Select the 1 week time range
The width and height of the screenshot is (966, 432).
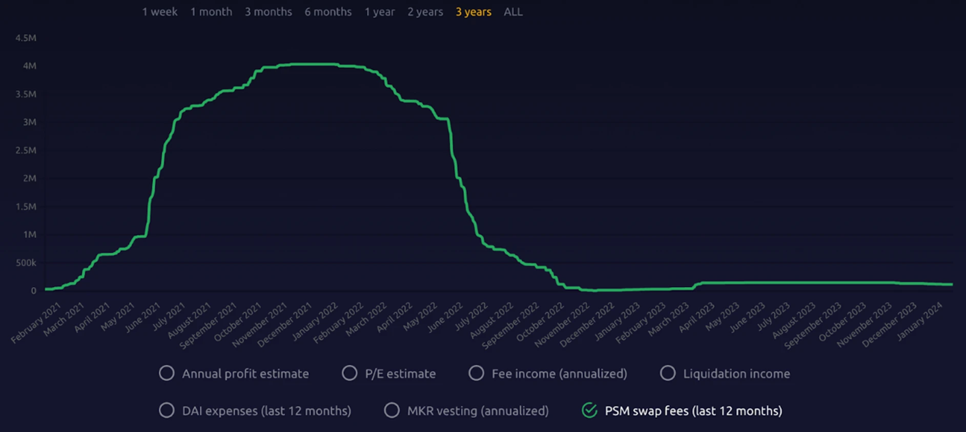159,12
